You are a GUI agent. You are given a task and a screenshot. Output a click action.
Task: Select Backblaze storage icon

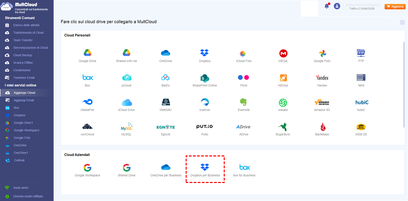(x=322, y=127)
